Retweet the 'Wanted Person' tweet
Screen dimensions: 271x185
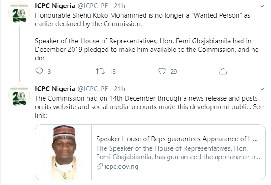tap(101, 71)
